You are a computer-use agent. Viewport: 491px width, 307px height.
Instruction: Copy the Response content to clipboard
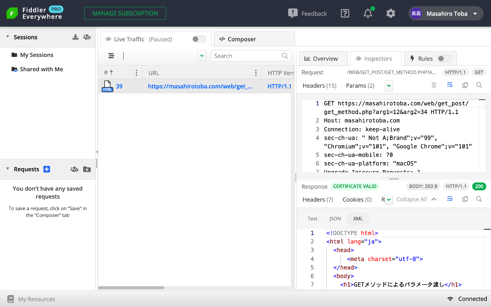click(x=465, y=199)
